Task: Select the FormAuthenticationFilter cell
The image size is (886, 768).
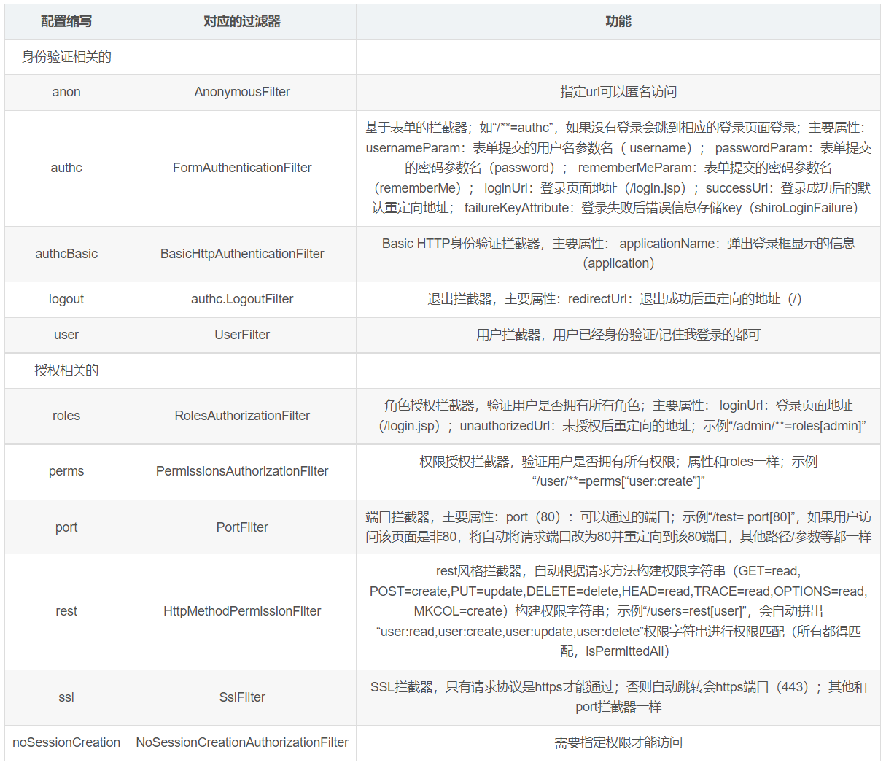Action: [242, 168]
